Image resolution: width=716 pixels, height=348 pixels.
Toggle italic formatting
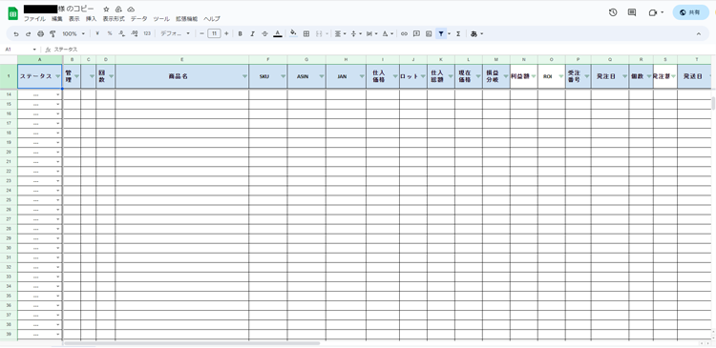pos(252,33)
